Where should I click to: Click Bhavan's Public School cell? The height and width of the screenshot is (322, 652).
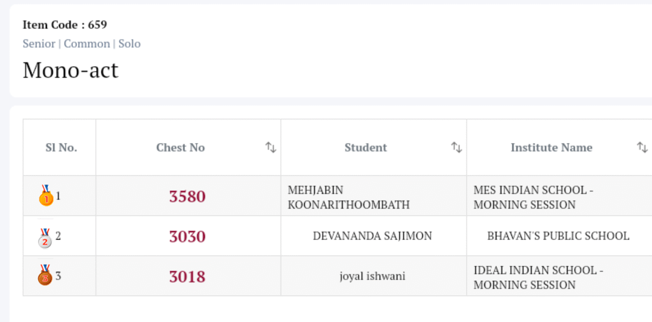pyautogui.click(x=558, y=236)
